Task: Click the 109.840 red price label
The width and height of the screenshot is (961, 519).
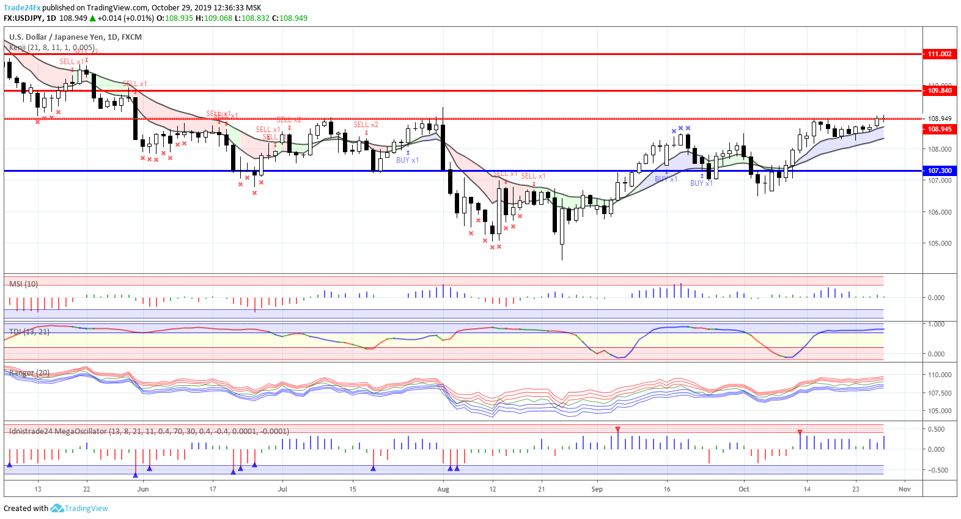Action: (940, 90)
